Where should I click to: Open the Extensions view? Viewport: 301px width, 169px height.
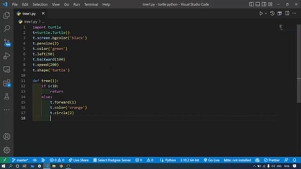coord(7,83)
